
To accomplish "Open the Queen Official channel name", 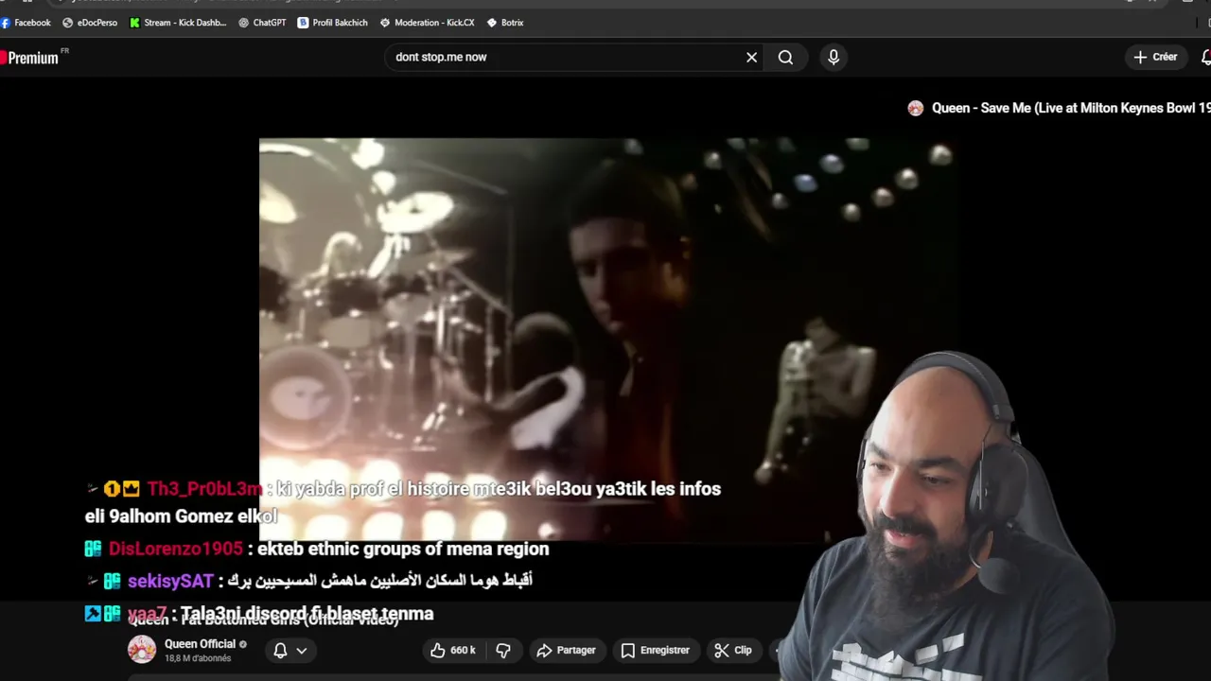I will coord(200,644).
